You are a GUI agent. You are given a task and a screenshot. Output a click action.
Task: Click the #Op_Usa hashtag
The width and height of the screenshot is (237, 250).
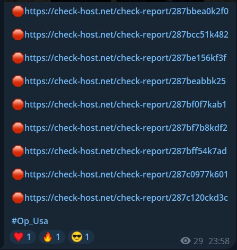coord(30,221)
